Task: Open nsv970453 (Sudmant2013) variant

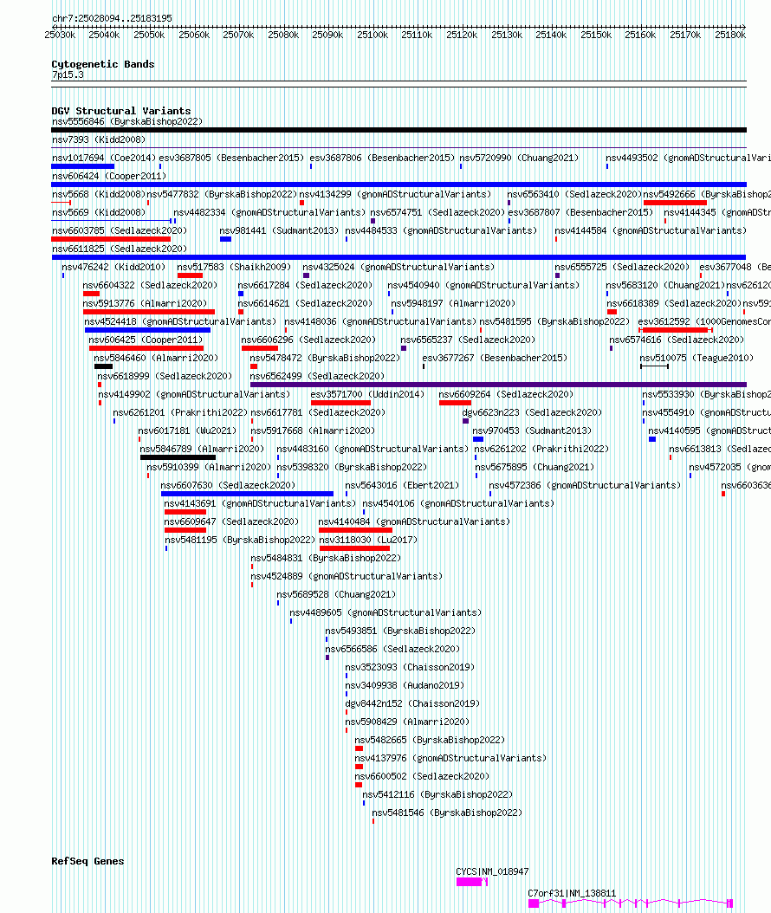Action: click(532, 431)
